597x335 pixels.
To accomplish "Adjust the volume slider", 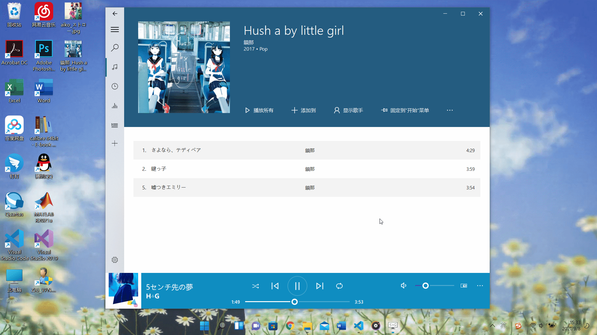I will pyautogui.click(x=435, y=286).
